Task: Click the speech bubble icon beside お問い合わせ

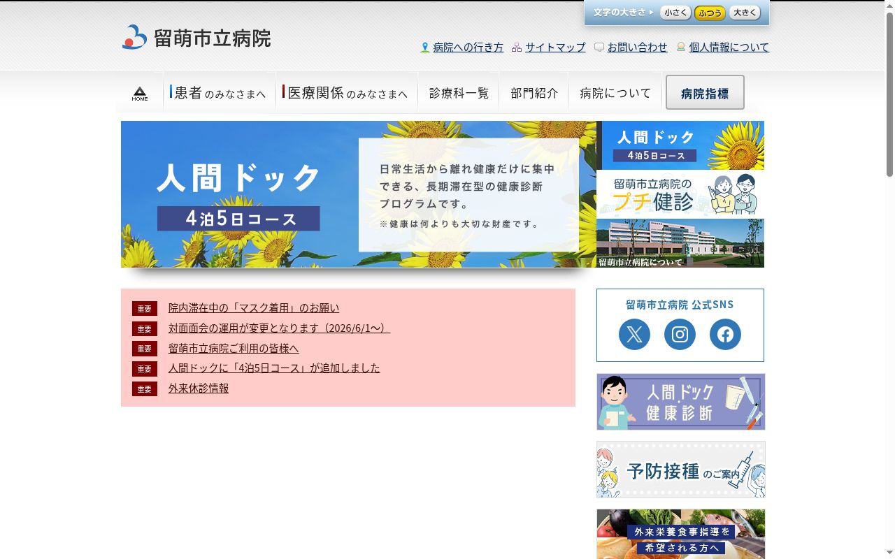Action: (599, 48)
